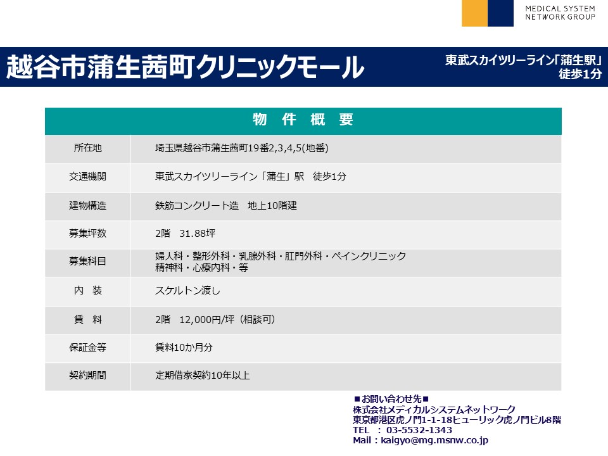Click the 賃料10か月分 value
This screenshot has width=608, height=456.
184,348
